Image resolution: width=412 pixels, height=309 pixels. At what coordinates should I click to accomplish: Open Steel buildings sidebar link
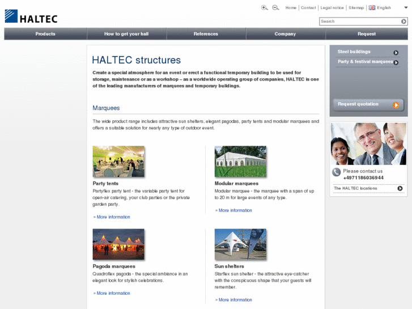click(354, 52)
